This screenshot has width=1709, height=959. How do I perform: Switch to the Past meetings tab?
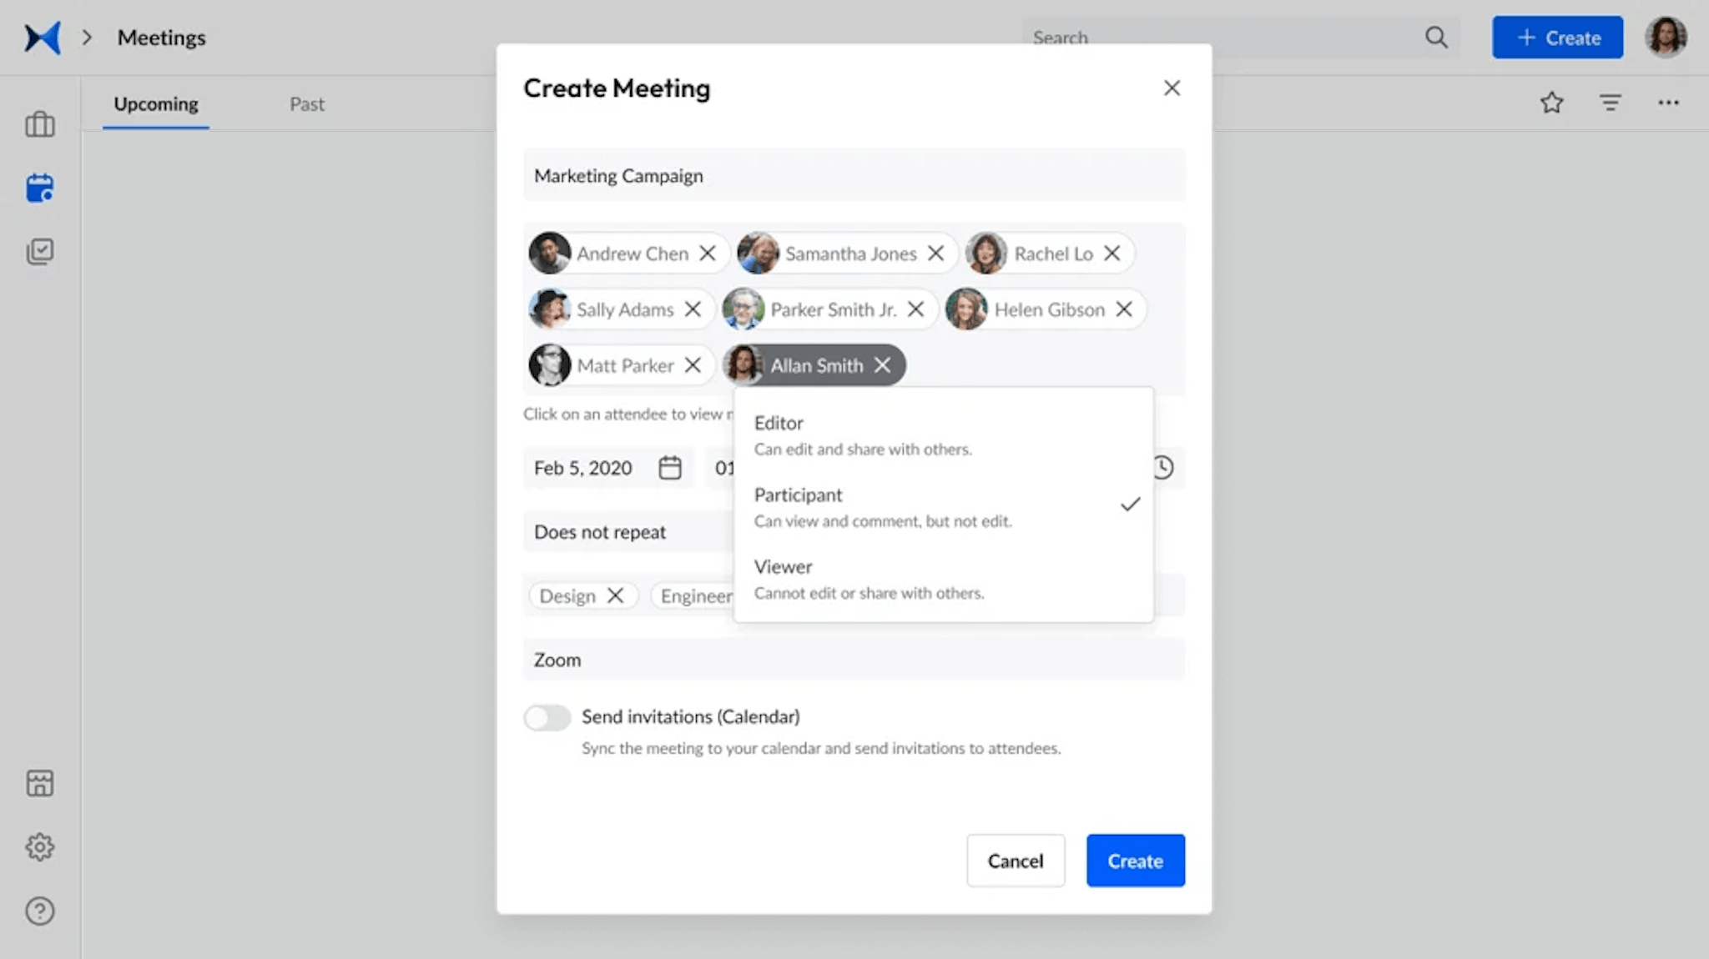[x=306, y=103]
